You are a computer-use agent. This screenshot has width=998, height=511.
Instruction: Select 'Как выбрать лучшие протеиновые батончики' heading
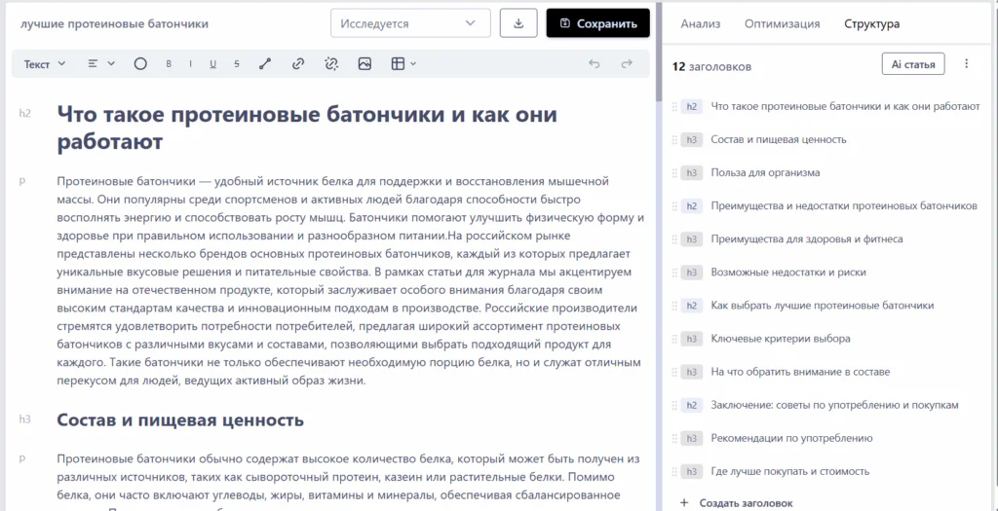(x=823, y=305)
